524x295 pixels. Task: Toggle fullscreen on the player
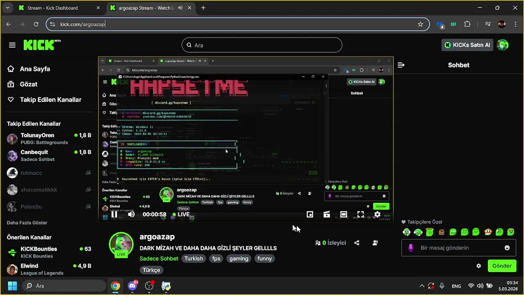click(x=360, y=214)
